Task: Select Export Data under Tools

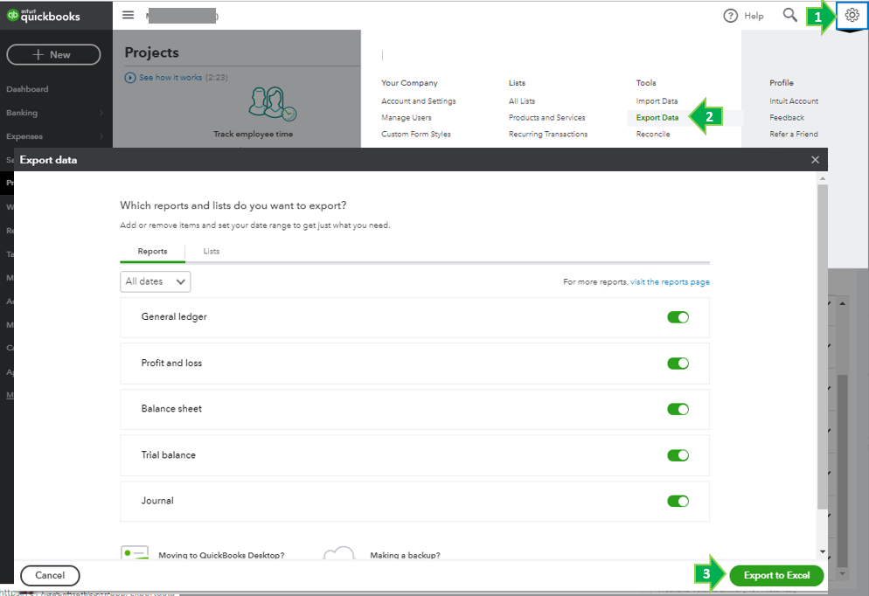Action: click(657, 117)
